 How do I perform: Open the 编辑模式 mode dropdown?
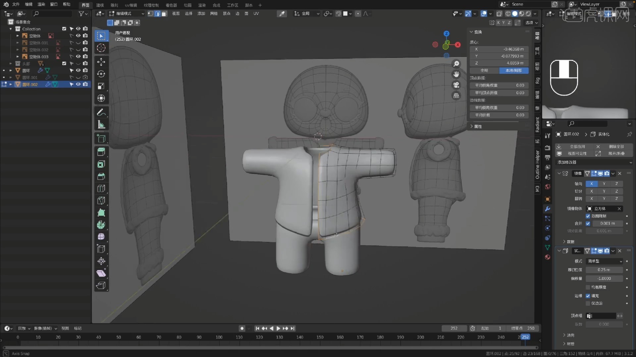coord(127,14)
